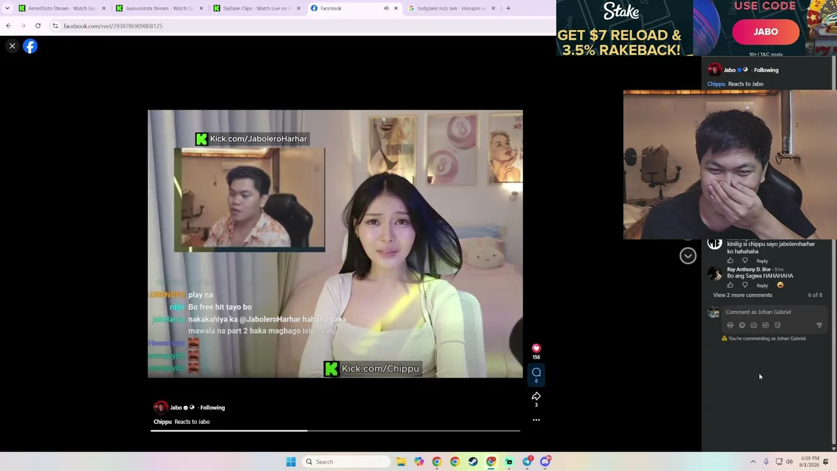837x471 pixels.
Task: Add a GIF to the comment
Action: point(766,325)
